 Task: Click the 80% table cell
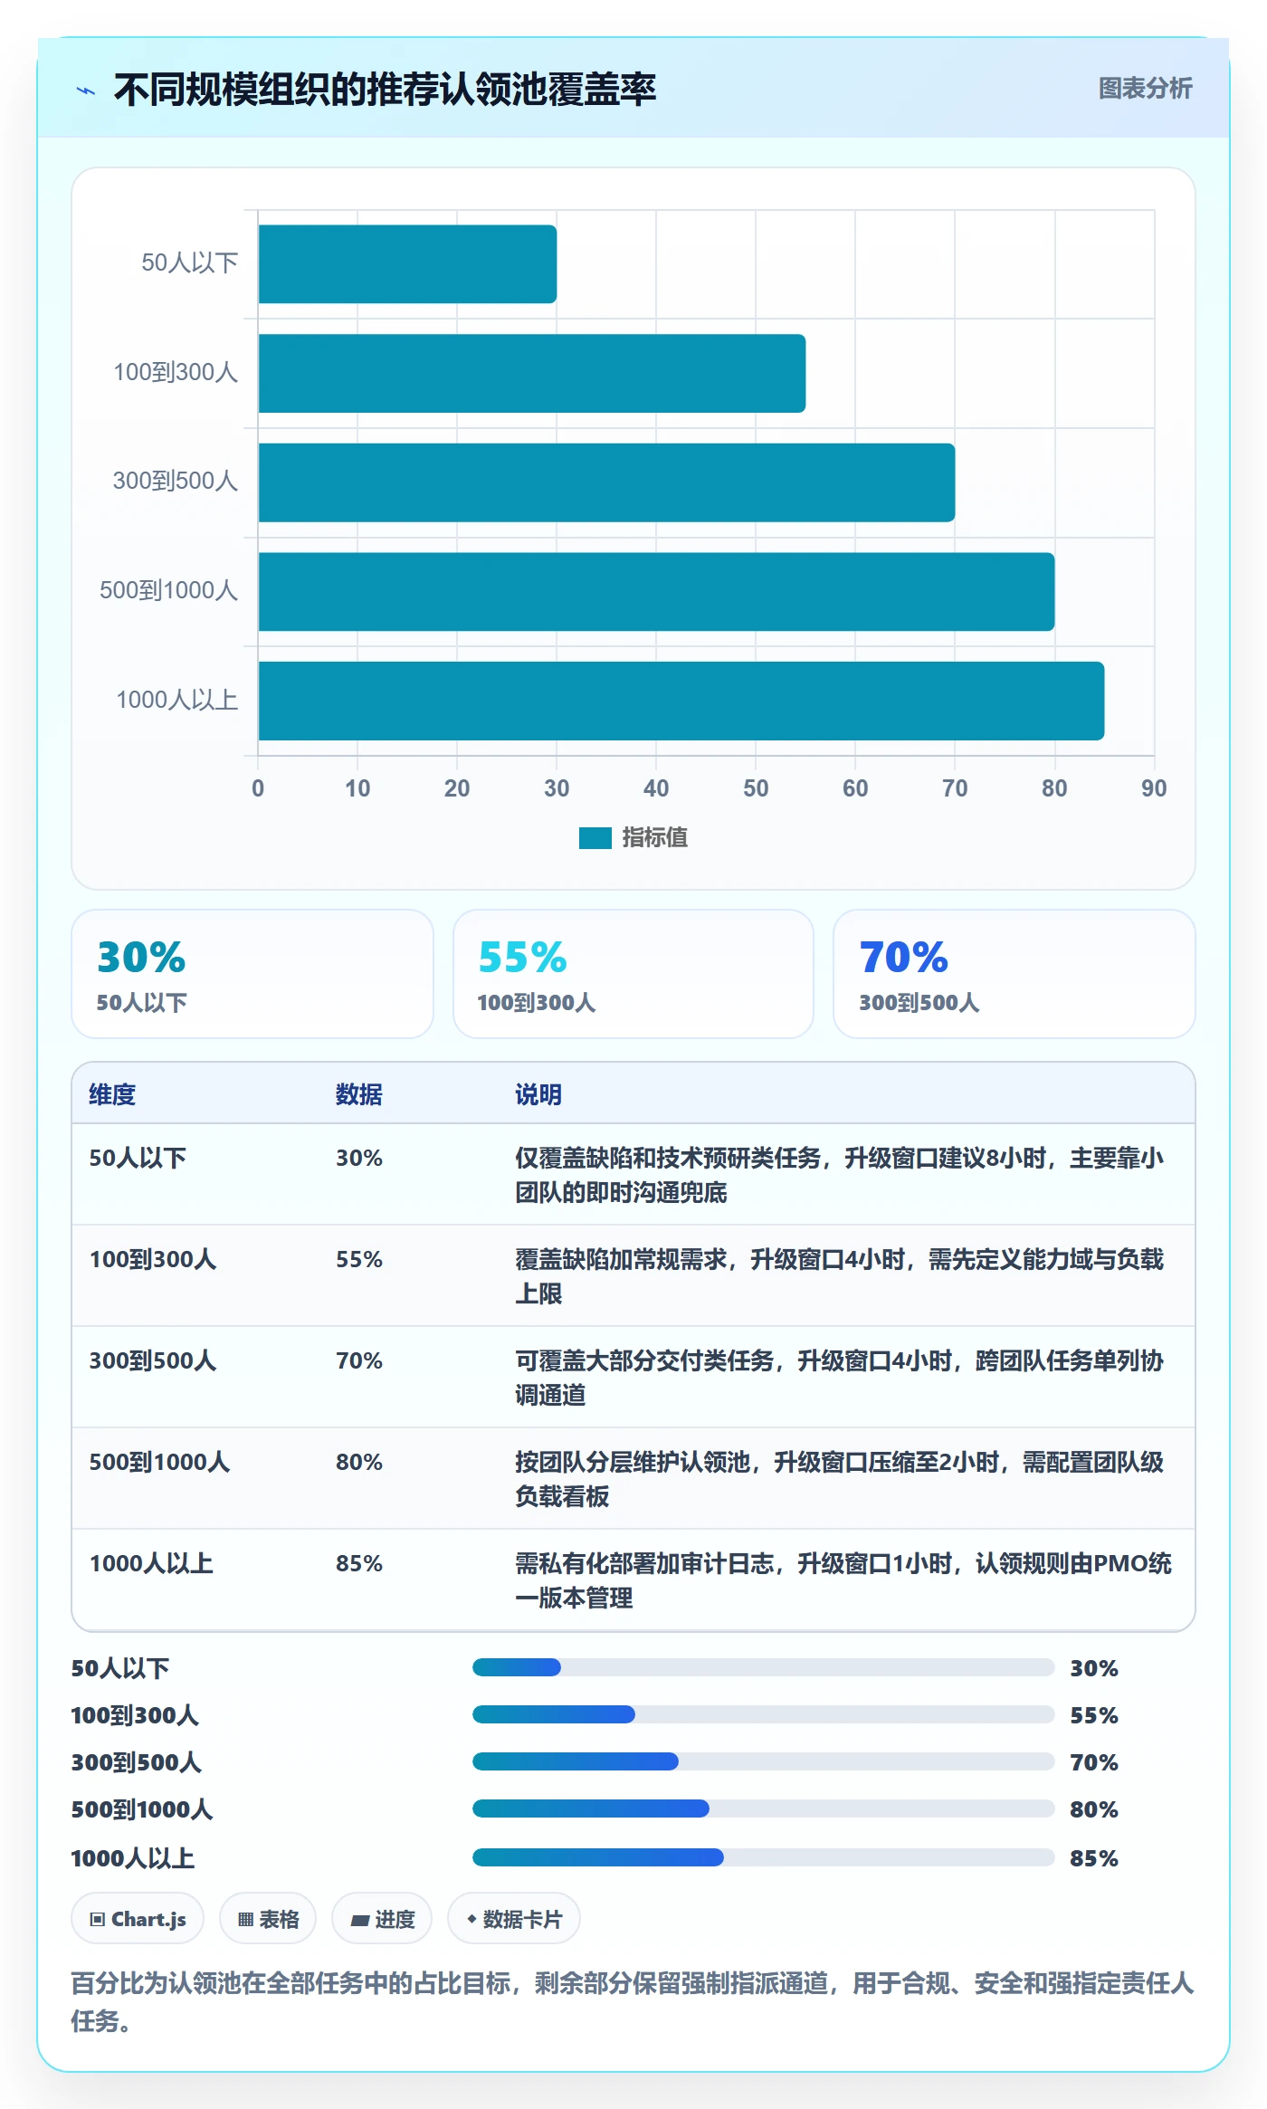(359, 1462)
